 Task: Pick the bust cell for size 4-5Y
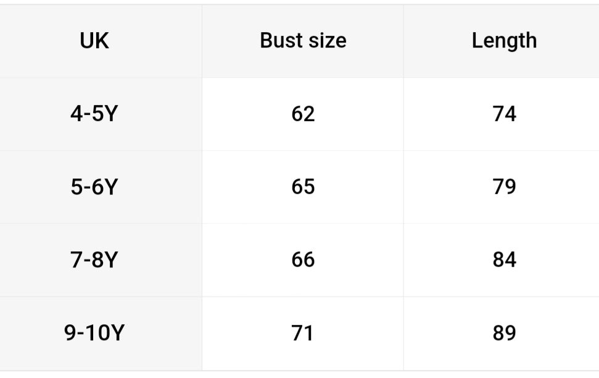[x=303, y=114]
